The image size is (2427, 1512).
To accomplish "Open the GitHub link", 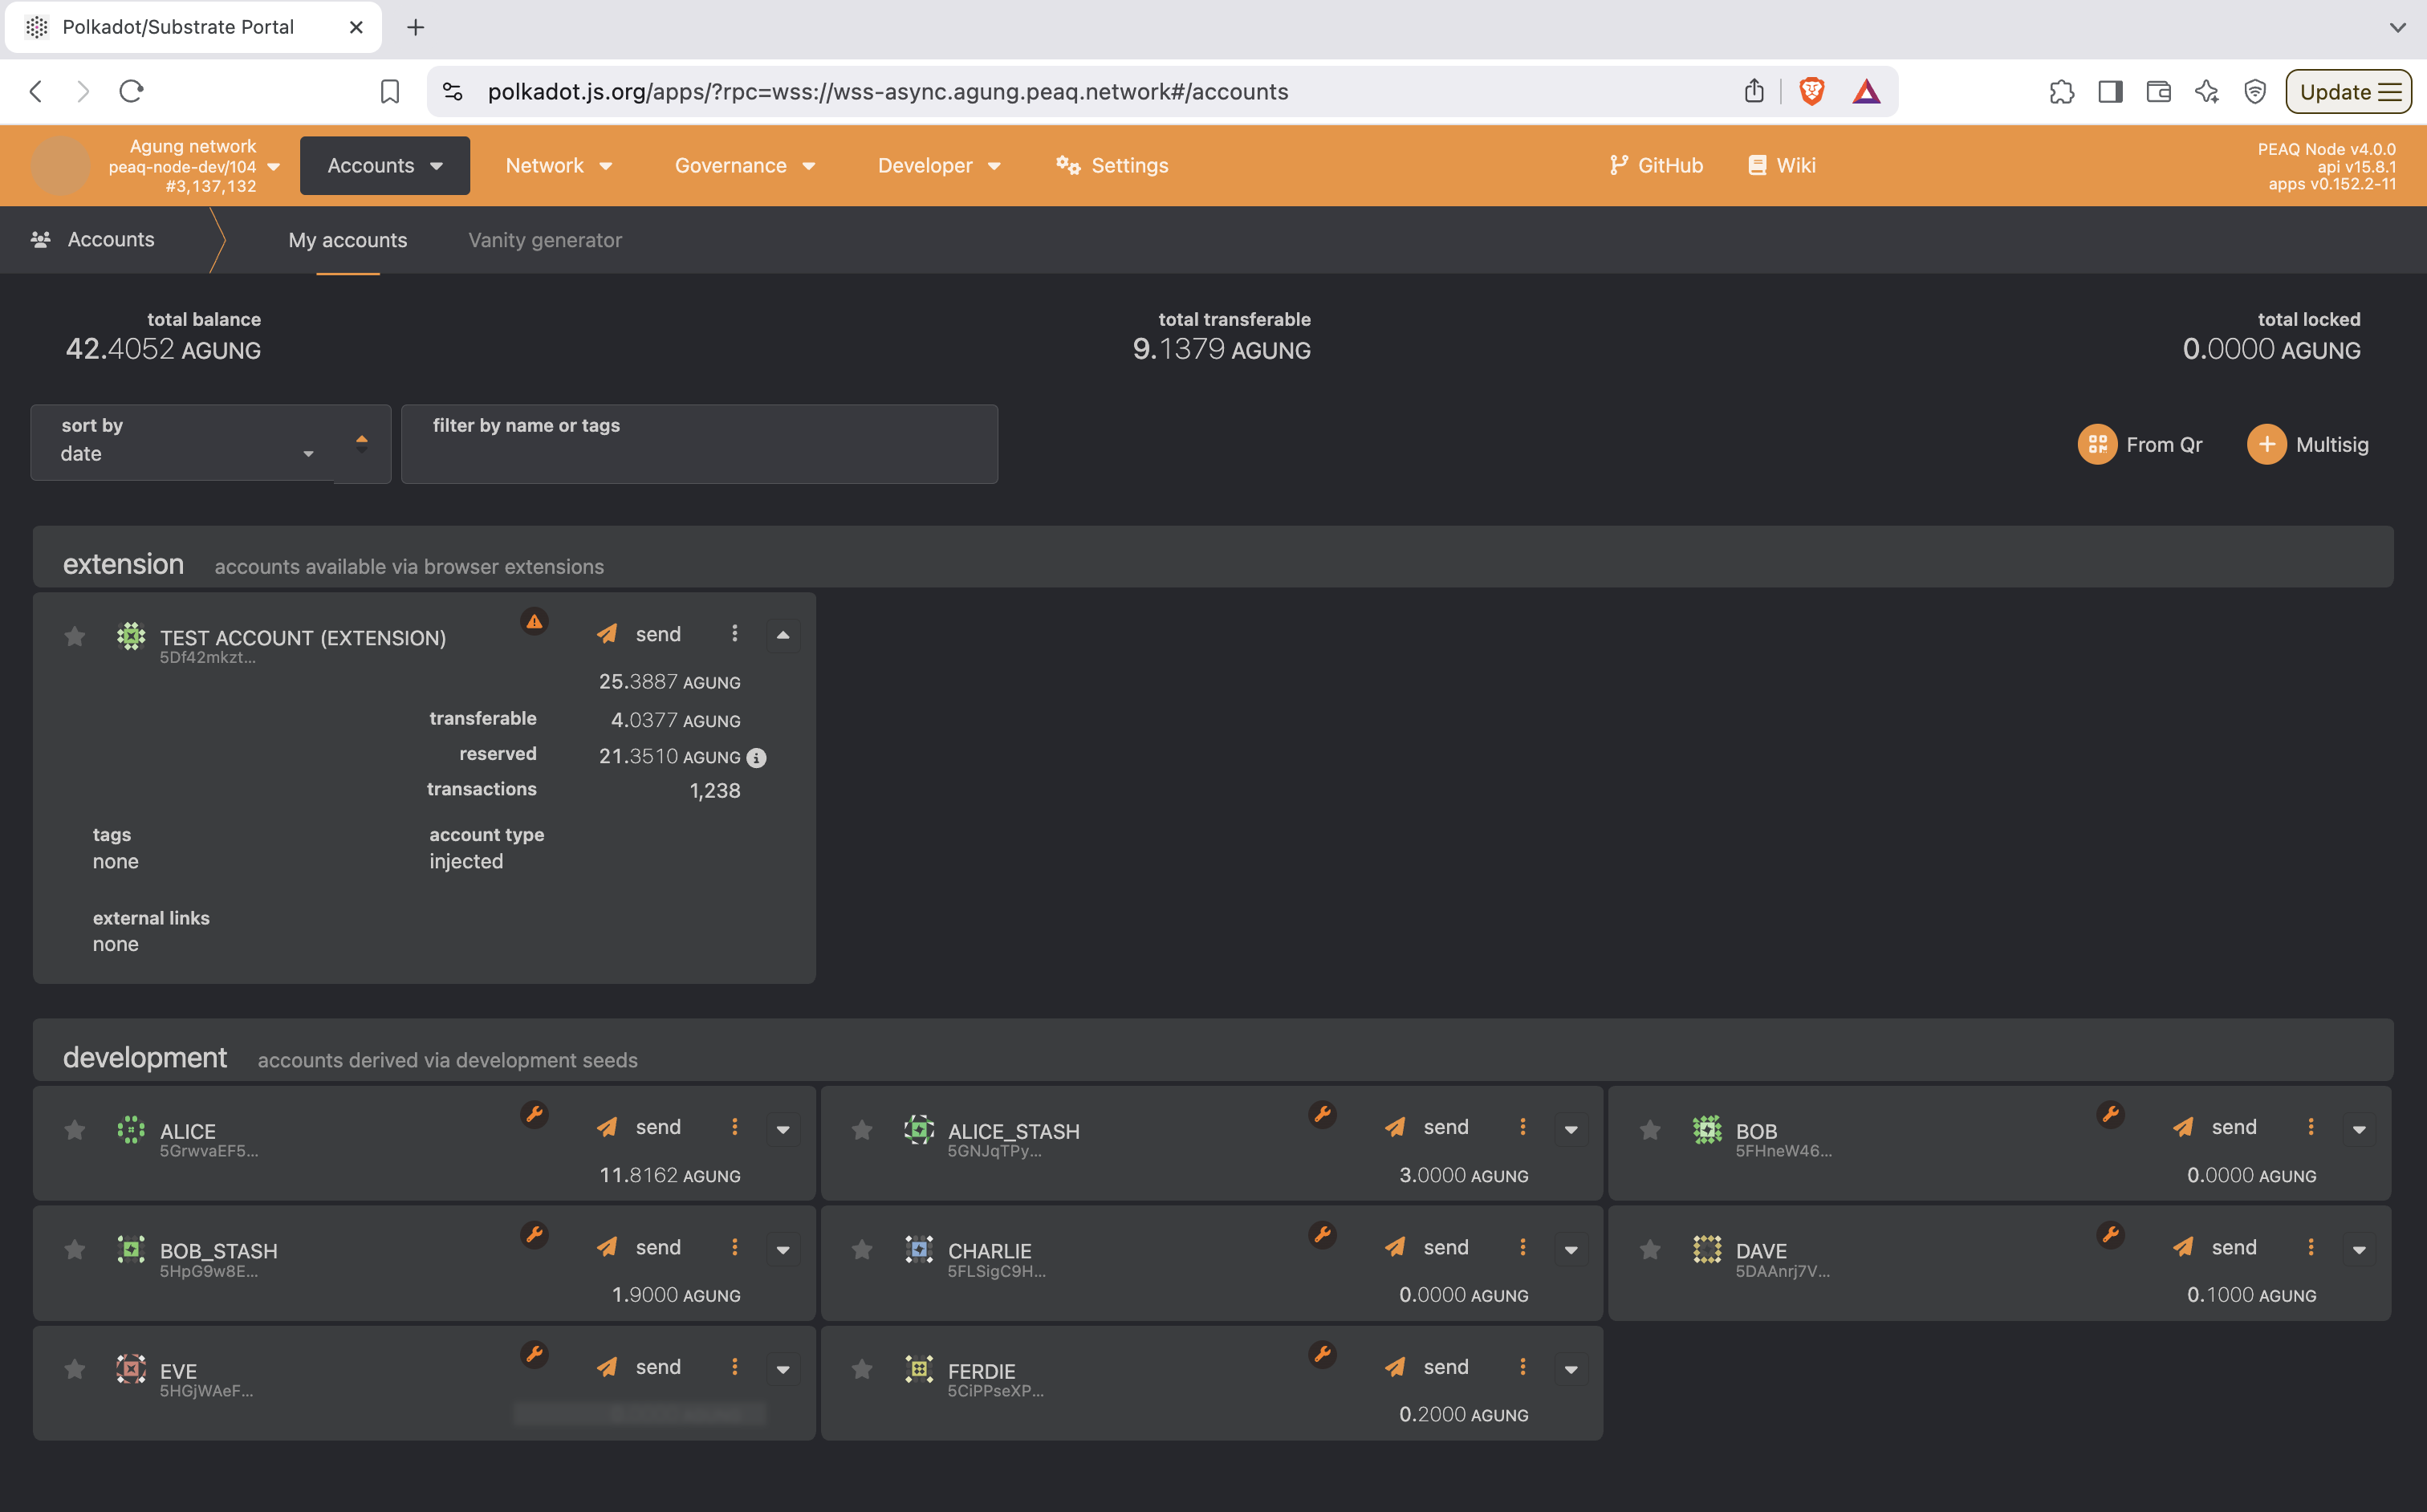I will pyautogui.click(x=1656, y=166).
